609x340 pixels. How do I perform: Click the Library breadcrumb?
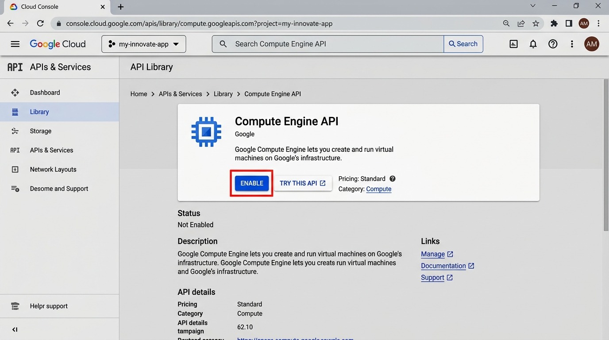pos(223,94)
